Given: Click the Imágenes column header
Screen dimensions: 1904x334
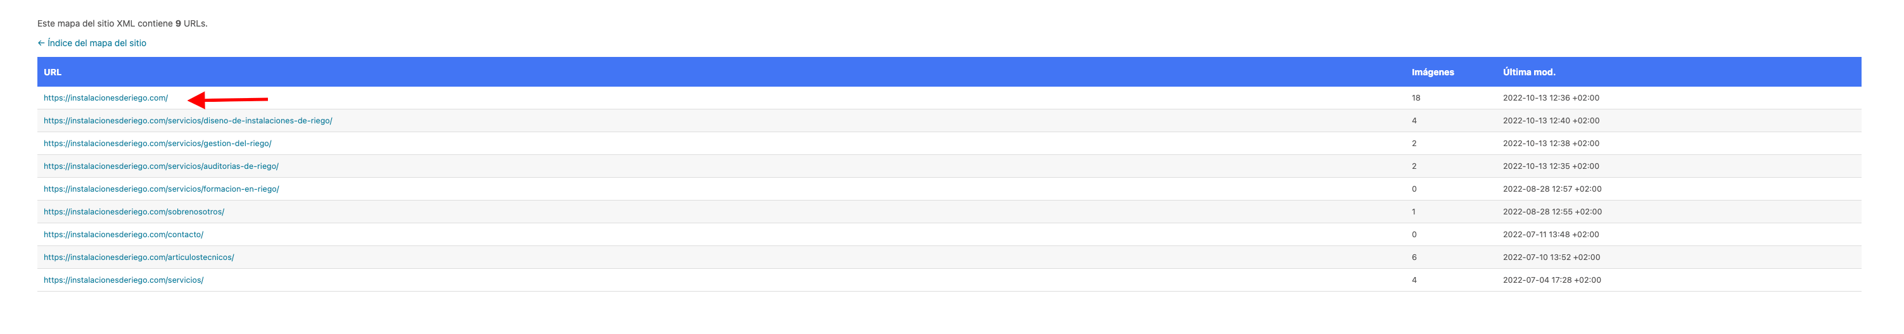Looking at the screenshot, I should pos(1433,72).
